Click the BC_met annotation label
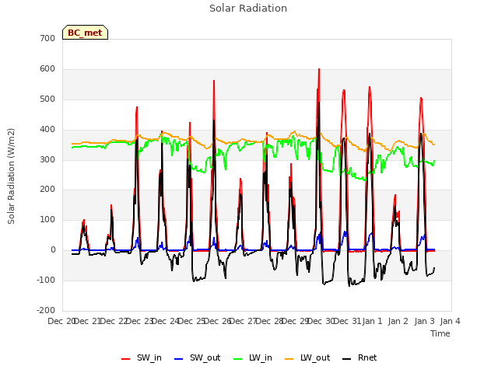Viewport: 498px width, 373px height. click(85, 33)
